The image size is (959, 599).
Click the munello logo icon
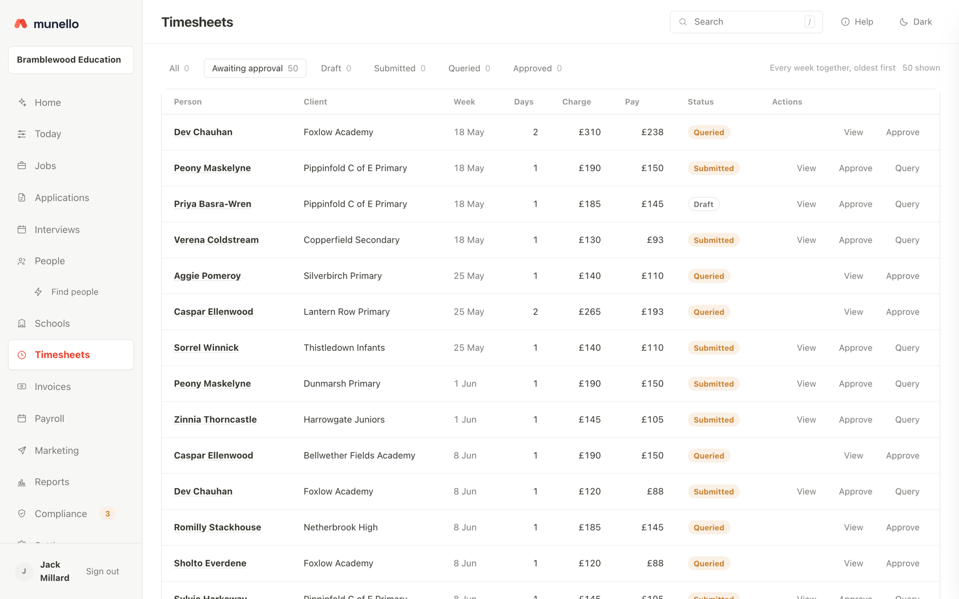(21, 23)
